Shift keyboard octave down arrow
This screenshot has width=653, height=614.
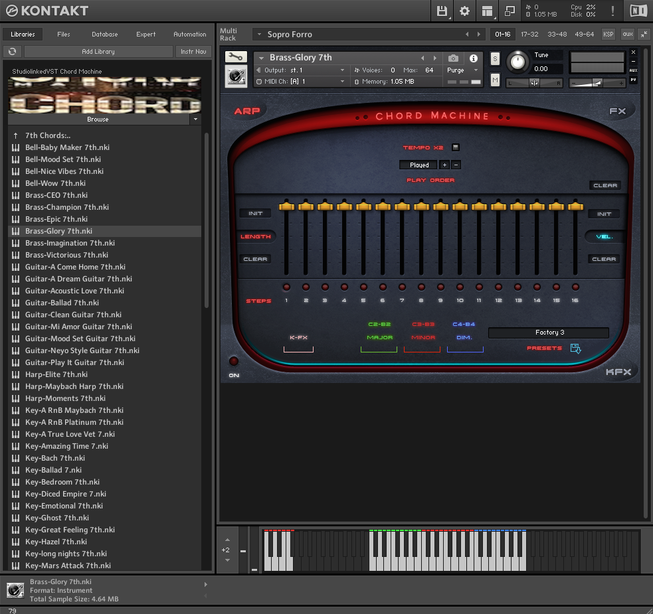[227, 560]
